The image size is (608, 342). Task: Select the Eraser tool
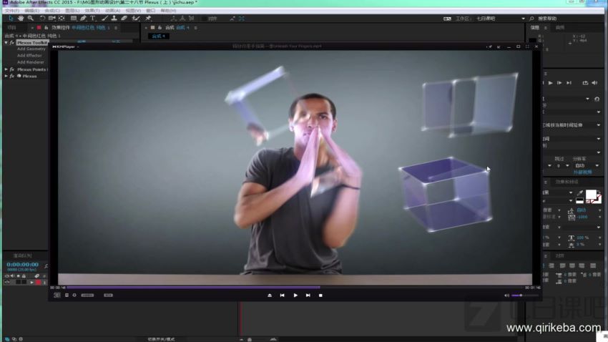click(124, 18)
